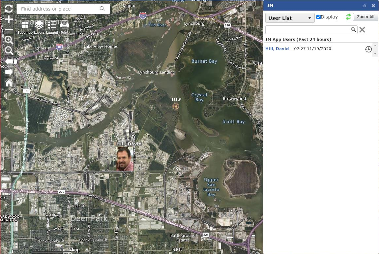Click the plus zoom in button
379x254 pixels.
(x=9, y=19)
